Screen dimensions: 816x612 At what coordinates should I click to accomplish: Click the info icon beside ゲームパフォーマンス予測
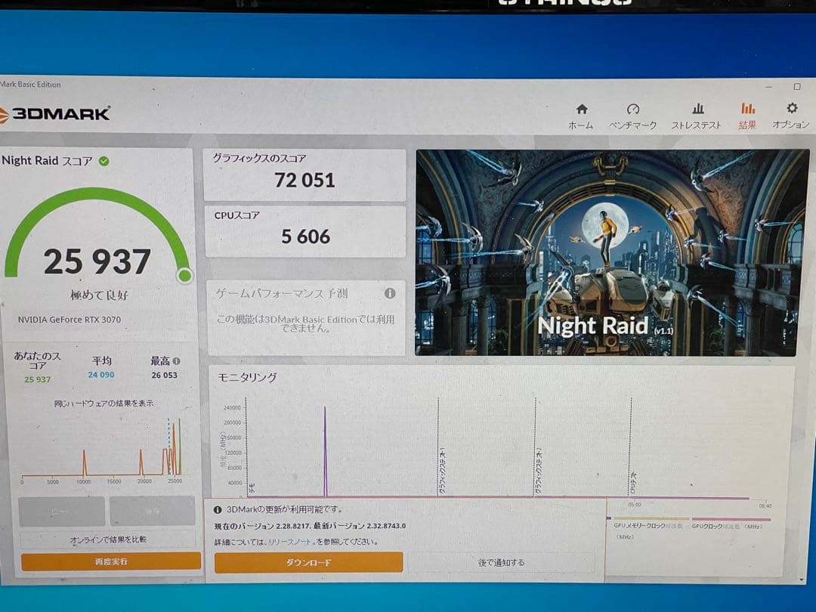(x=390, y=292)
